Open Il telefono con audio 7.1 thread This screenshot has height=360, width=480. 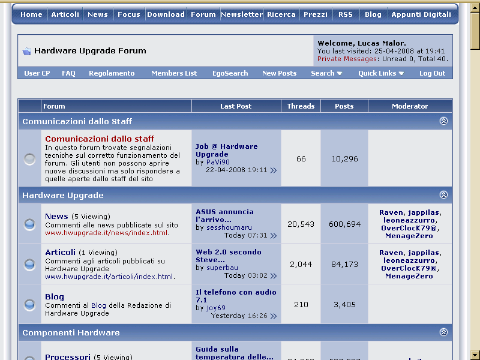click(236, 296)
